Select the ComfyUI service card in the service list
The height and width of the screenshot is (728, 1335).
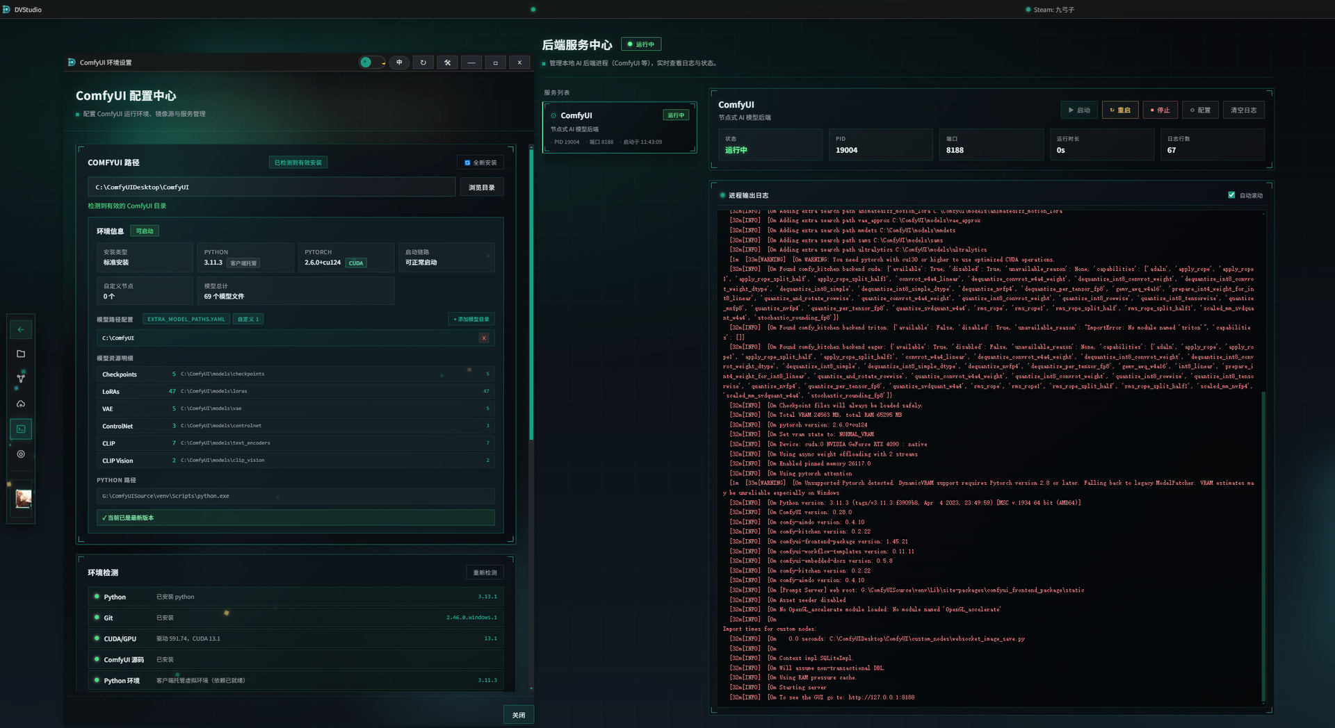pyautogui.click(x=620, y=128)
